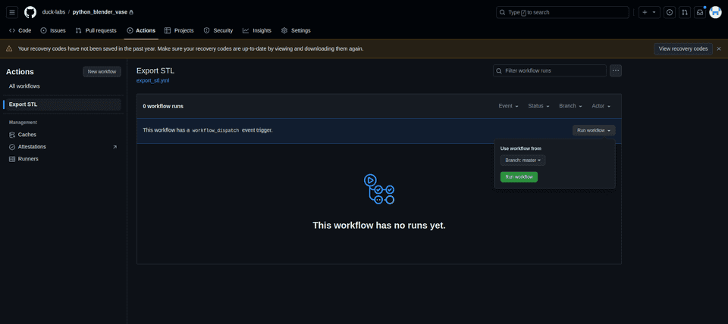Image resolution: width=728 pixels, height=324 pixels.
Task: Expand the Status filter dropdown
Action: (x=538, y=106)
